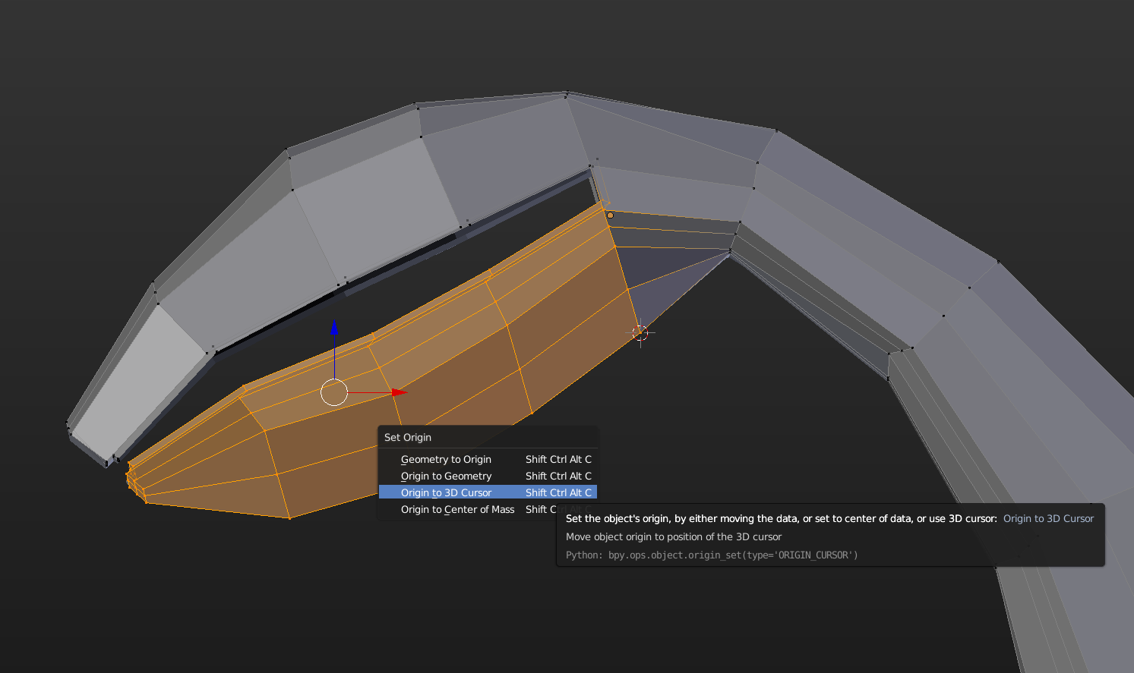This screenshot has width=1134, height=673.
Task: Click the blue Z-axis gizmo arrow
Action: pos(334,329)
